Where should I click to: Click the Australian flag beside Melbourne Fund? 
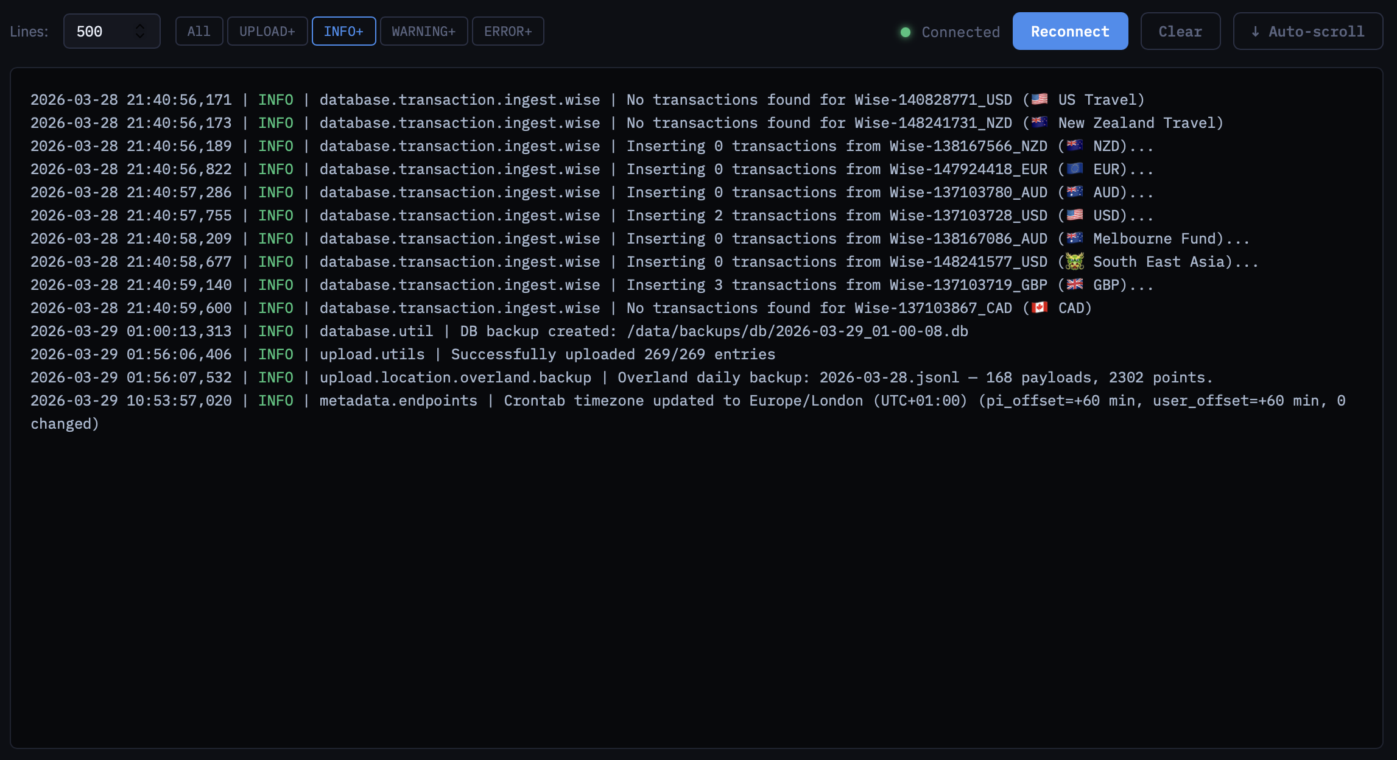click(1075, 238)
